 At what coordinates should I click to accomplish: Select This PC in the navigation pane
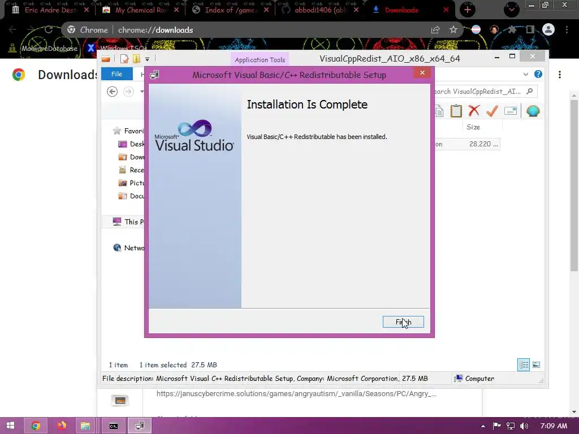point(128,222)
